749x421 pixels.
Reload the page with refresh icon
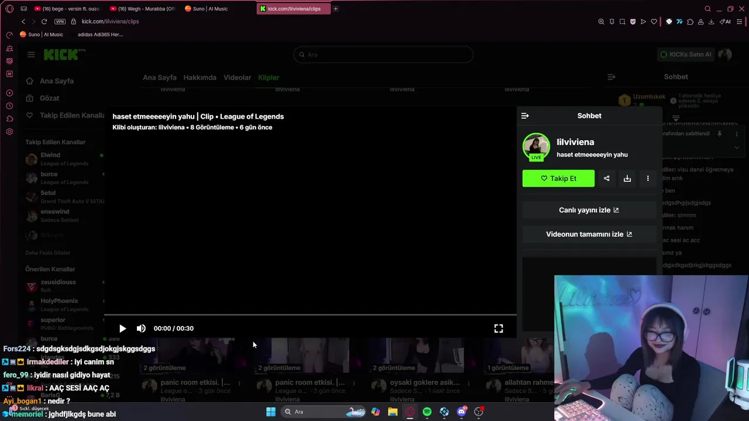pos(44,22)
